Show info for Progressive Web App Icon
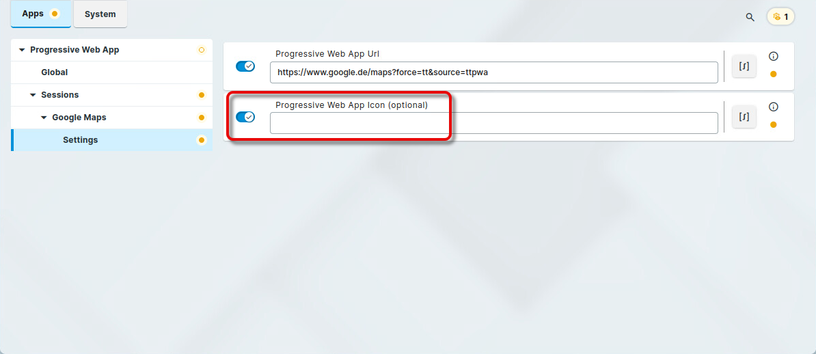Image resolution: width=816 pixels, height=354 pixels. click(774, 107)
